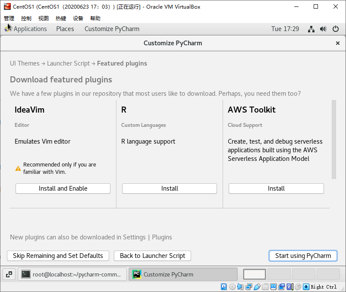Install and Enable the IdeaVim plugin

tap(63, 188)
